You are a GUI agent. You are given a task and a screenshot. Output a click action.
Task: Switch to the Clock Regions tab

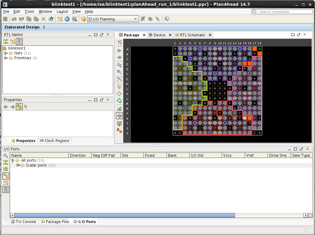coord(54,141)
